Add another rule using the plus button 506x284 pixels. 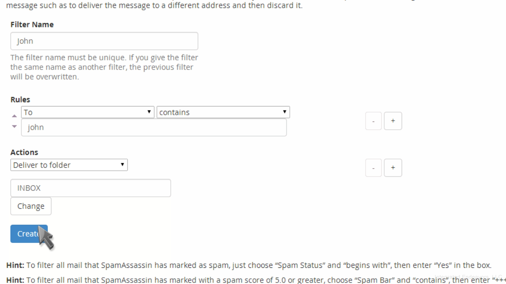393,121
